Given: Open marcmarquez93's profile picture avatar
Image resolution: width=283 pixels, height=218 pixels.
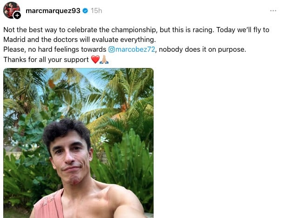Looking at the screenshot, I should 11,9.
